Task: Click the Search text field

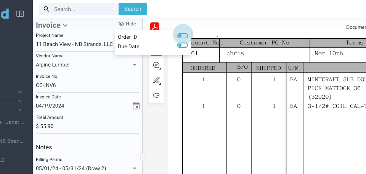Action: click(84, 9)
